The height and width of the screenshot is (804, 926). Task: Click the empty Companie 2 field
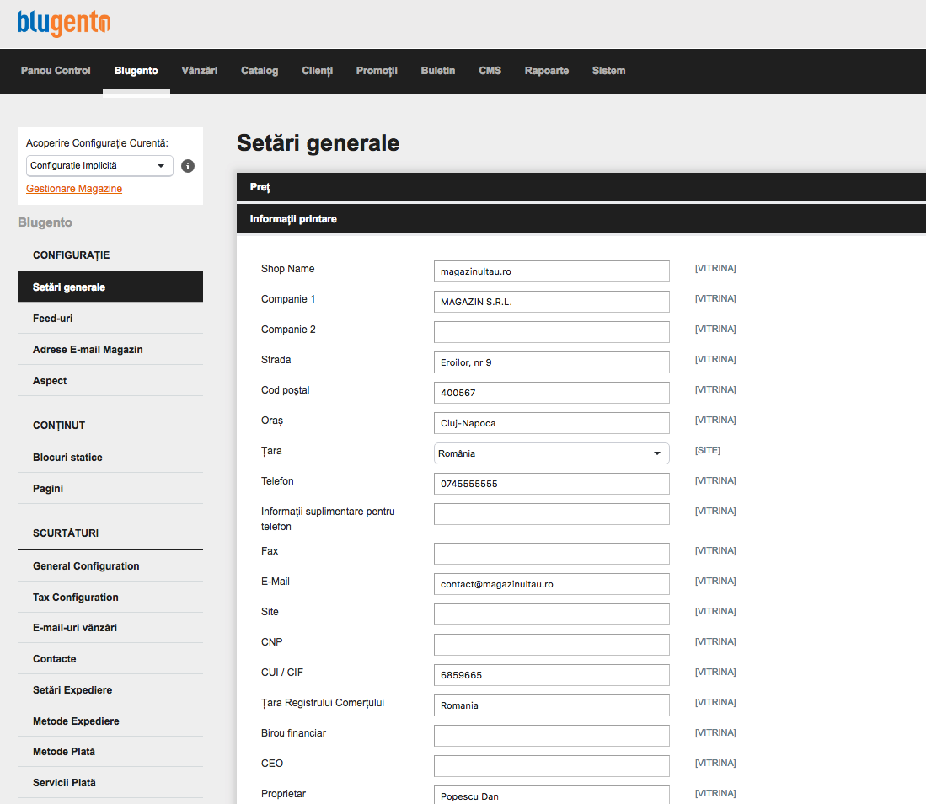pos(551,332)
